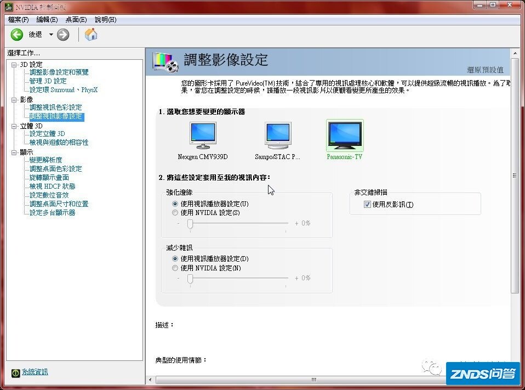Open 檢視與遊戲的相容性 tree item

59,143
